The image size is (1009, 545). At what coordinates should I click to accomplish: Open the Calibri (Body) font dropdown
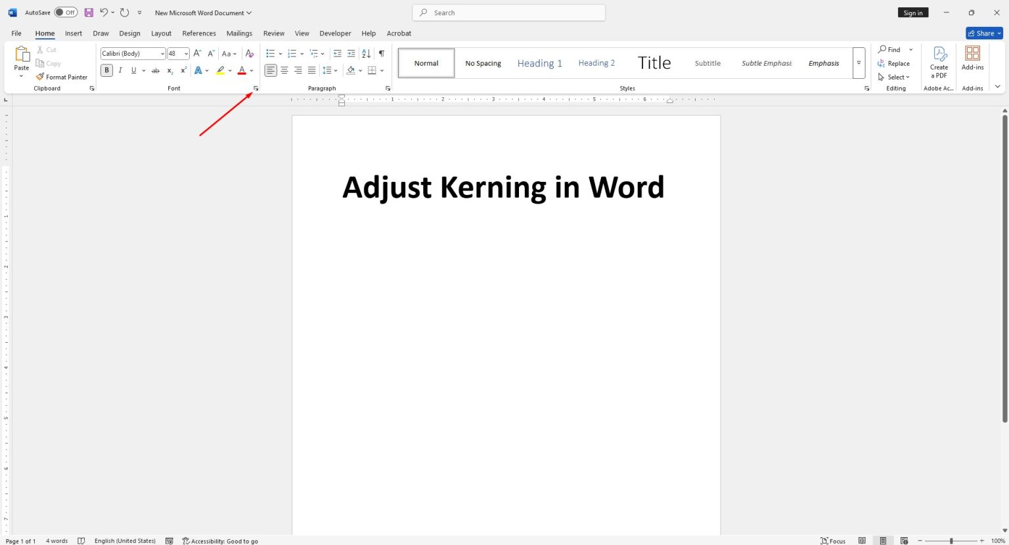(162, 54)
